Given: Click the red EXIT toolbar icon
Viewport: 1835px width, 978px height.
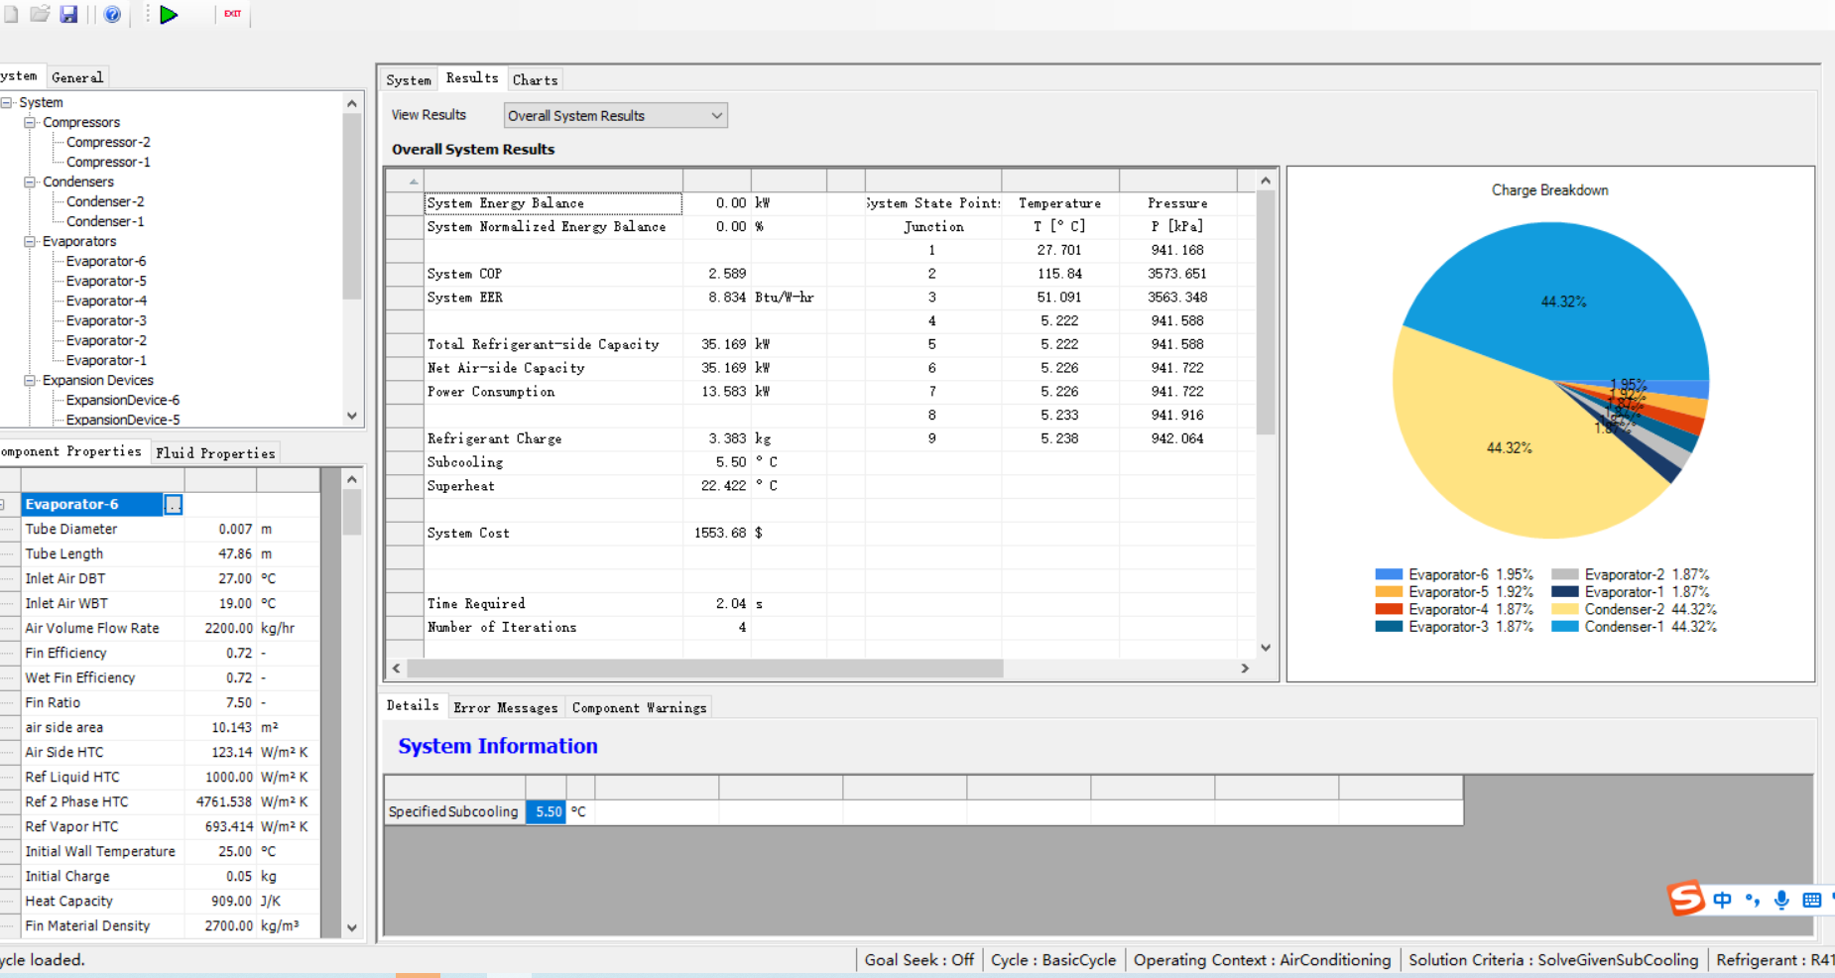Looking at the screenshot, I should point(232,14).
